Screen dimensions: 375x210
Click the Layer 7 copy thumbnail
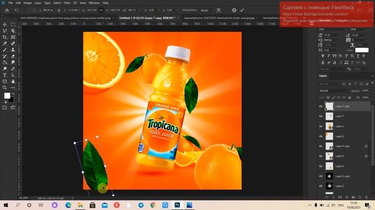click(329, 106)
